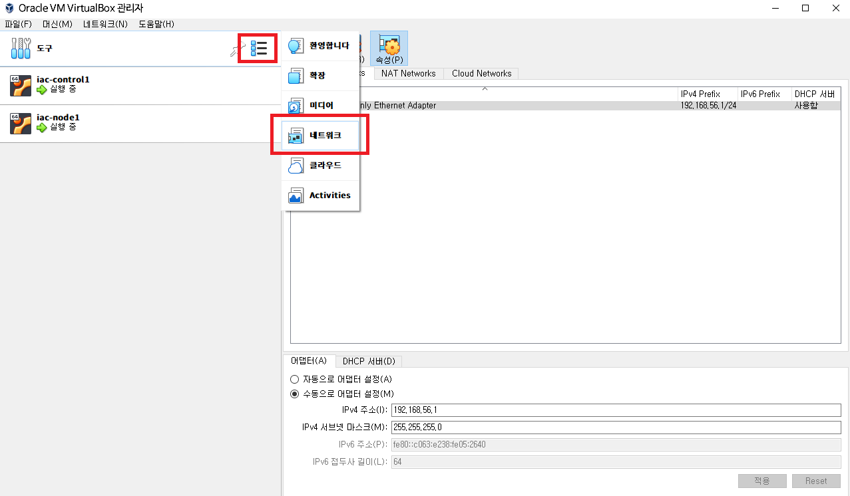Click the iac-node1 VM OS icon
This screenshot has width=850, height=496.
(21, 124)
